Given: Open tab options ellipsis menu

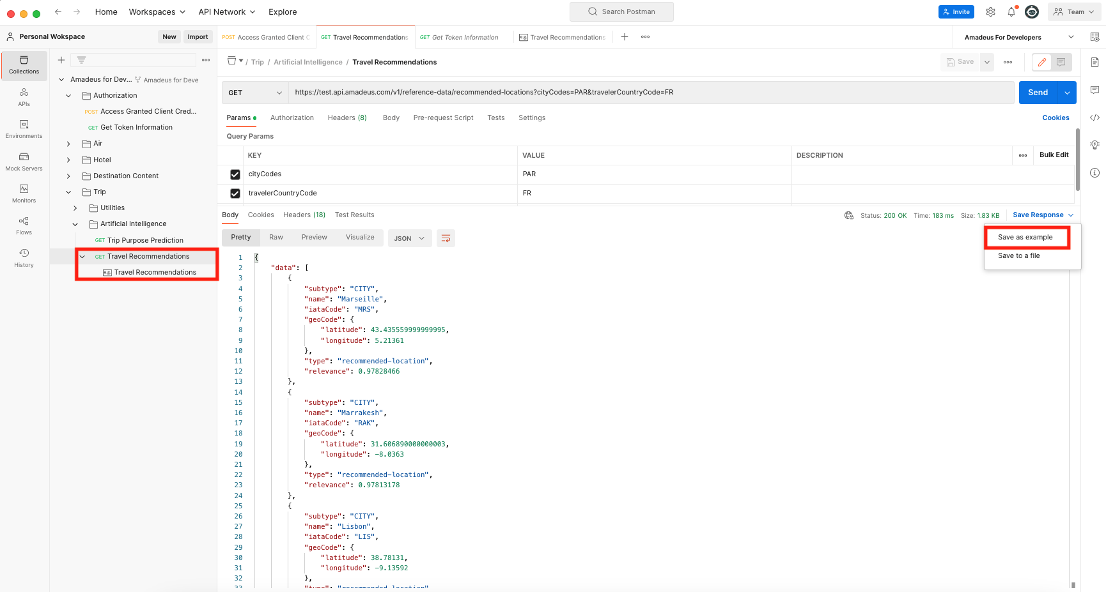Looking at the screenshot, I should [x=646, y=37].
